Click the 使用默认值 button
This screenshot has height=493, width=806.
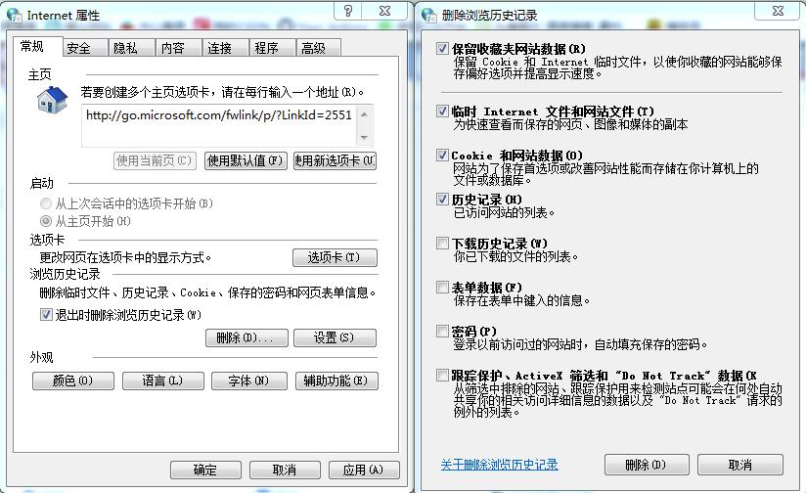(x=246, y=160)
